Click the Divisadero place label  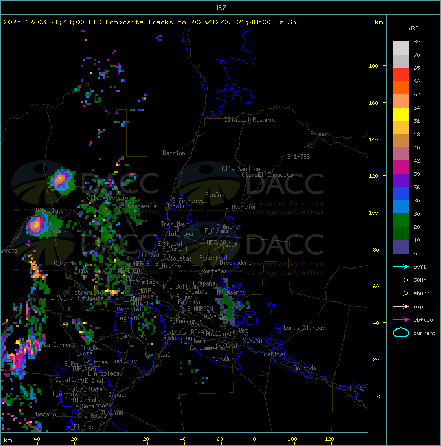coord(236,263)
